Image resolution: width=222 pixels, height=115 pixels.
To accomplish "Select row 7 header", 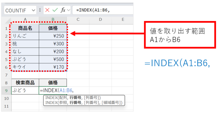I will [6, 75].
